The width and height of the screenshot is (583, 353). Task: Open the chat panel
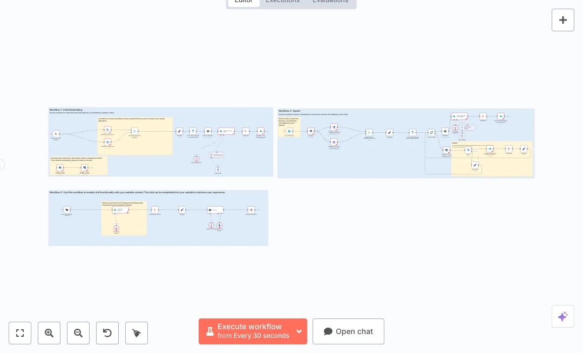click(x=348, y=331)
